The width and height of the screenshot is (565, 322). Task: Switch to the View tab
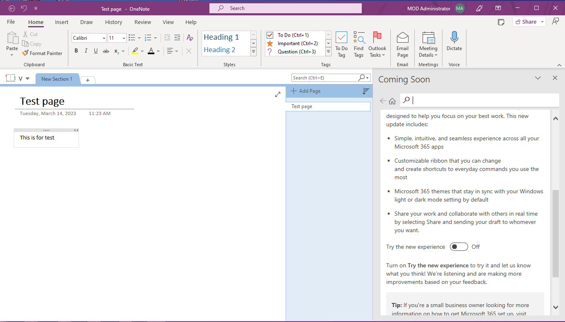pos(168,22)
